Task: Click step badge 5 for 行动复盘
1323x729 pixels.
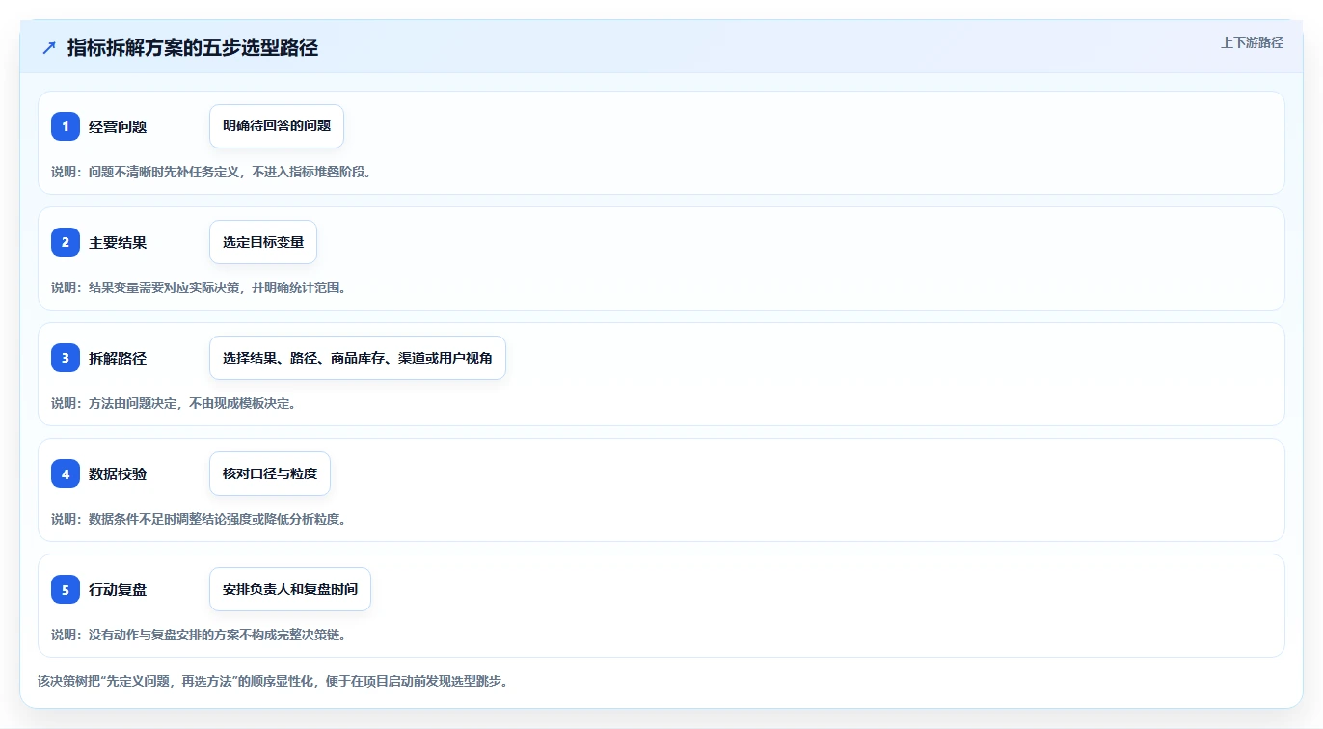Action: pyautogui.click(x=66, y=589)
